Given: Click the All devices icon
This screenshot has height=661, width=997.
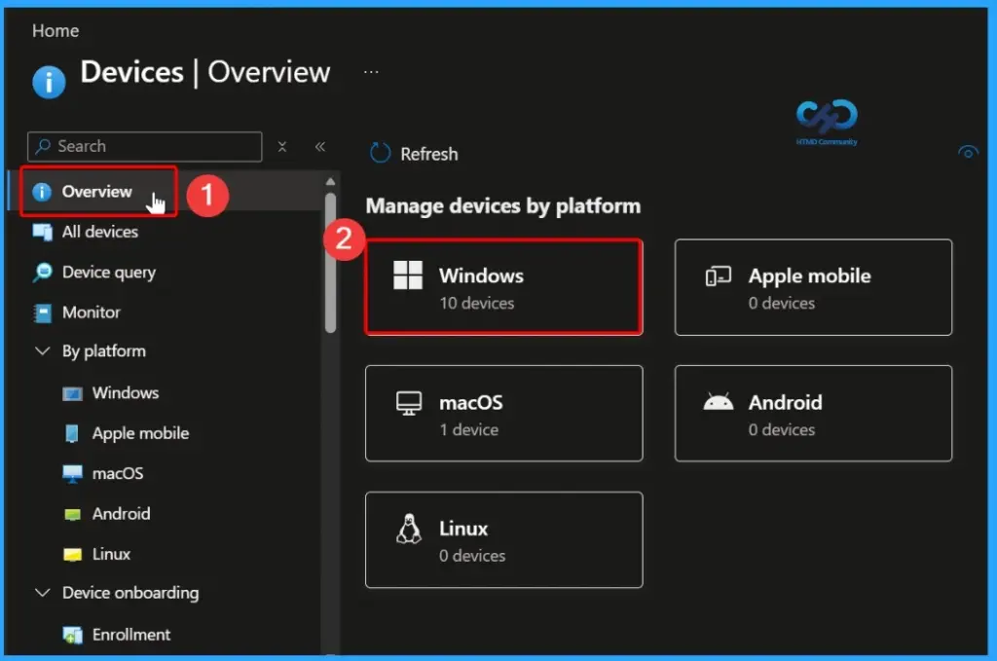Looking at the screenshot, I should [x=43, y=232].
